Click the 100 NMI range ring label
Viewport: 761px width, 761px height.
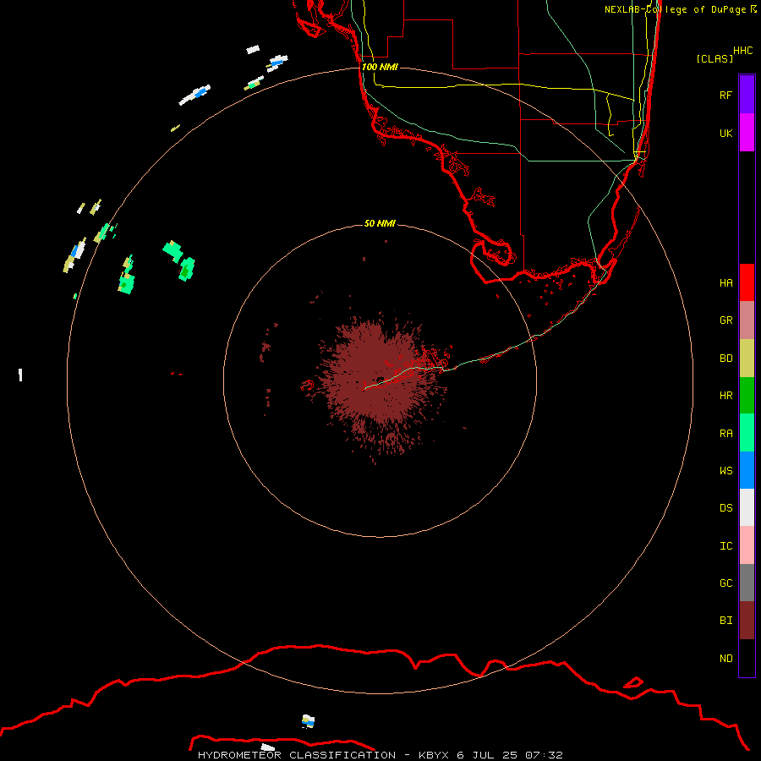pos(380,67)
